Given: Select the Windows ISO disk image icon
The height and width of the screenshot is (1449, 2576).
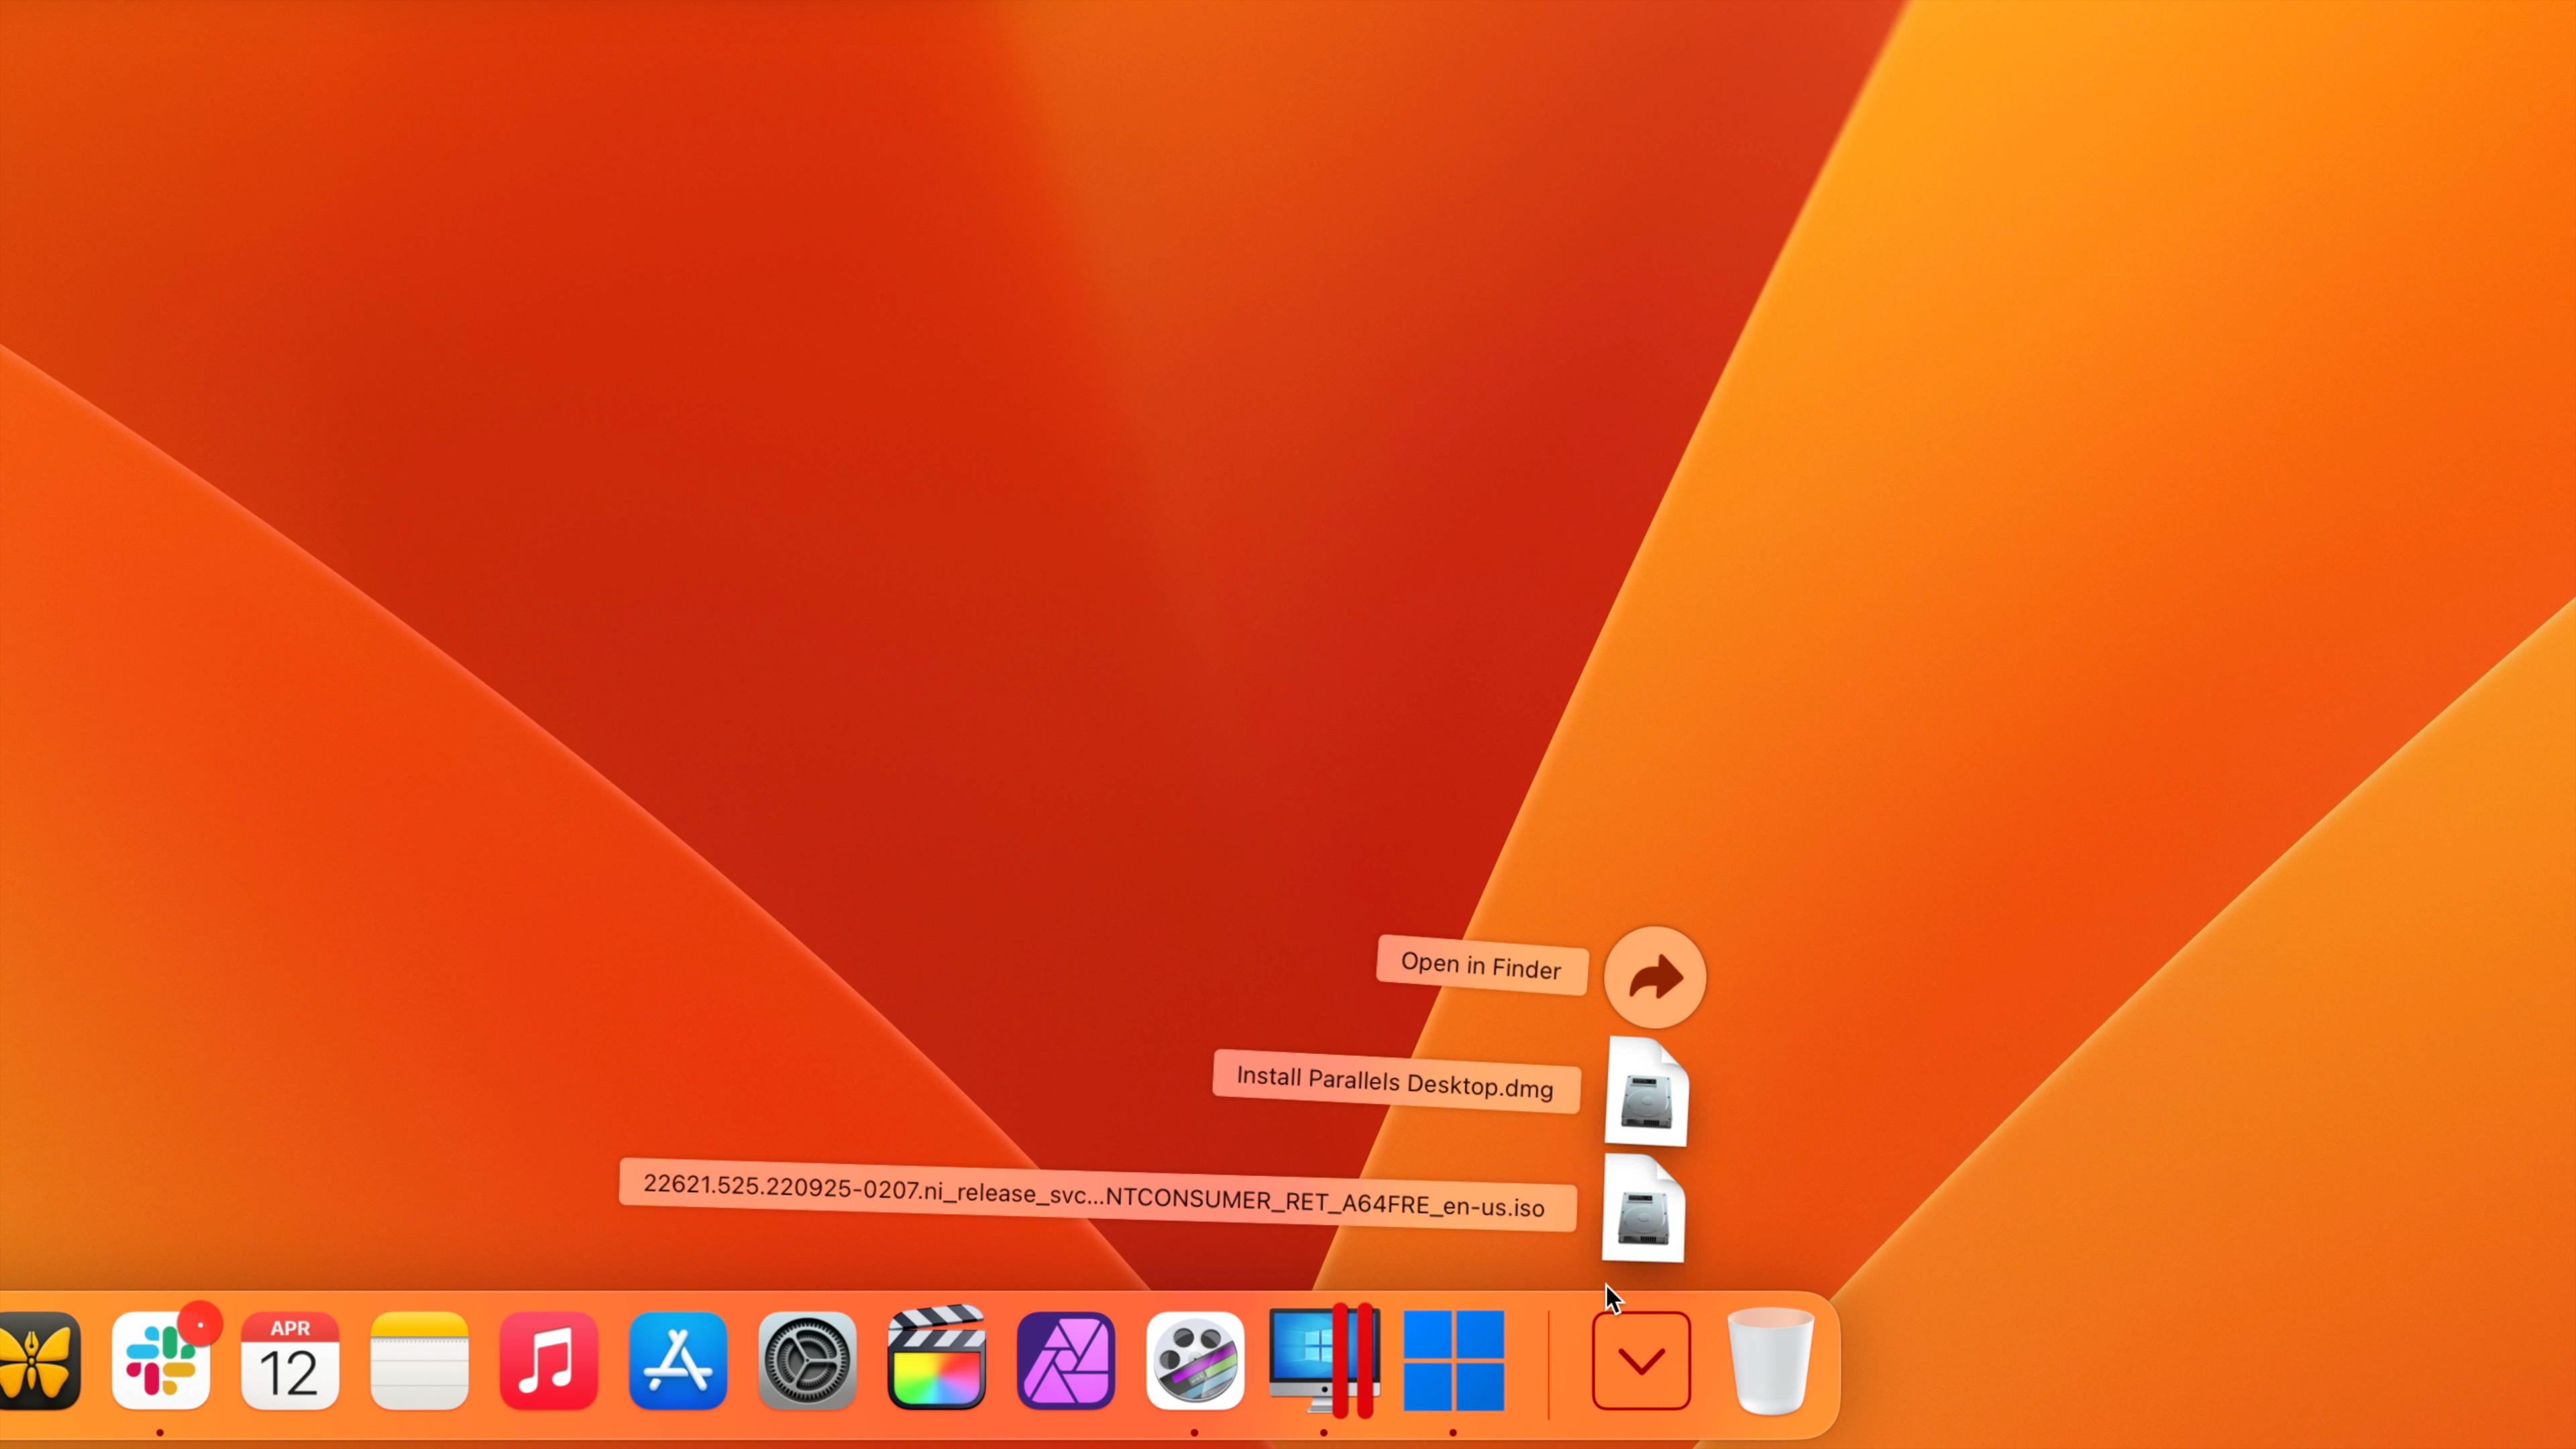Looking at the screenshot, I should pyautogui.click(x=1645, y=1210).
